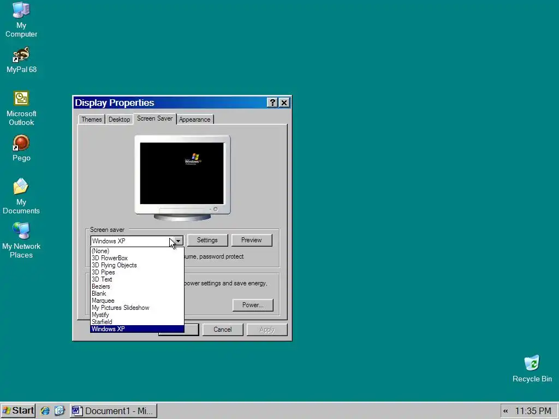This screenshot has height=419, width=559.
Task: Click the taskbar clock 11:35 PM
Action: point(533,411)
